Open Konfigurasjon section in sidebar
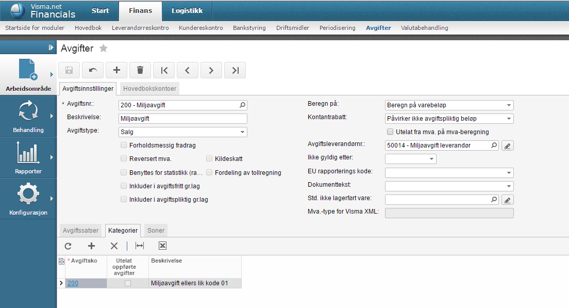 click(x=28, y=199)
